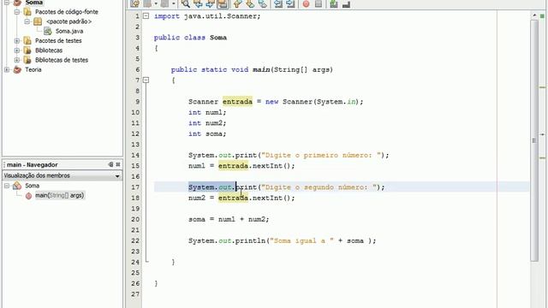
Task: Collapse the <pacote padrão> package node
Action: click(x=27, y=21)
